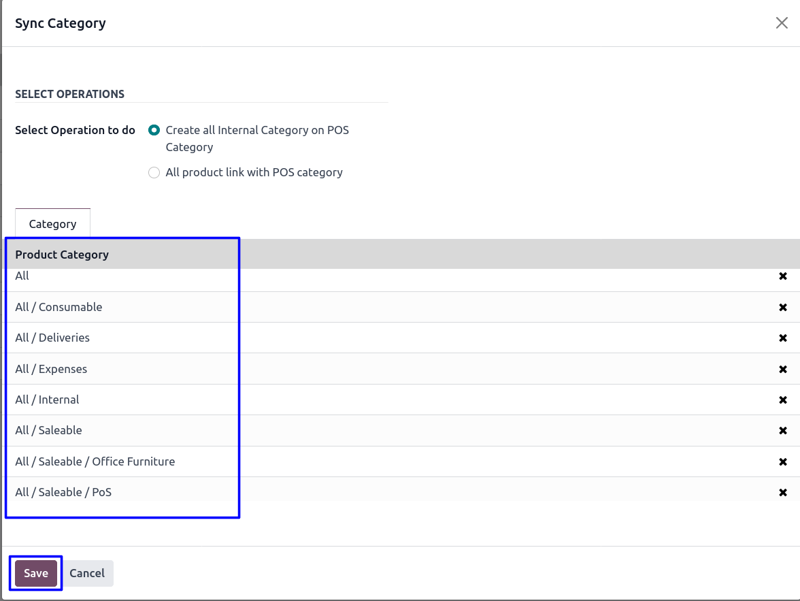Sort by Product Category column header
The image size is (800, 601).
click(x=62, y=255)
